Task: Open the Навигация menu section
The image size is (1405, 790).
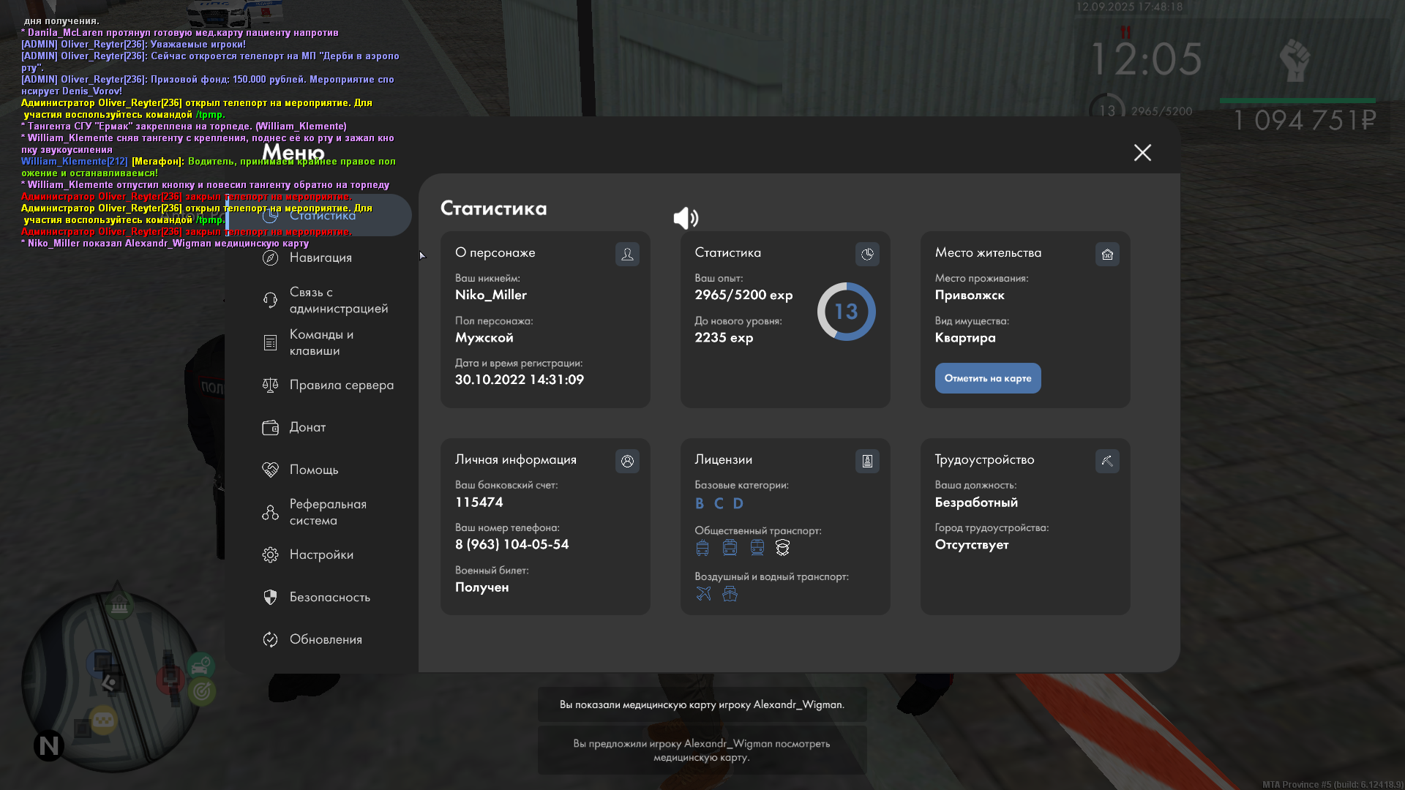Action: (321, 257)
